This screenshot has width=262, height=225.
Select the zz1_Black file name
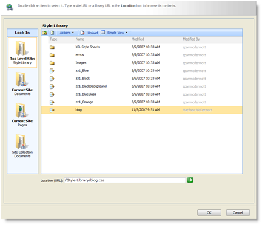[82, 79]
